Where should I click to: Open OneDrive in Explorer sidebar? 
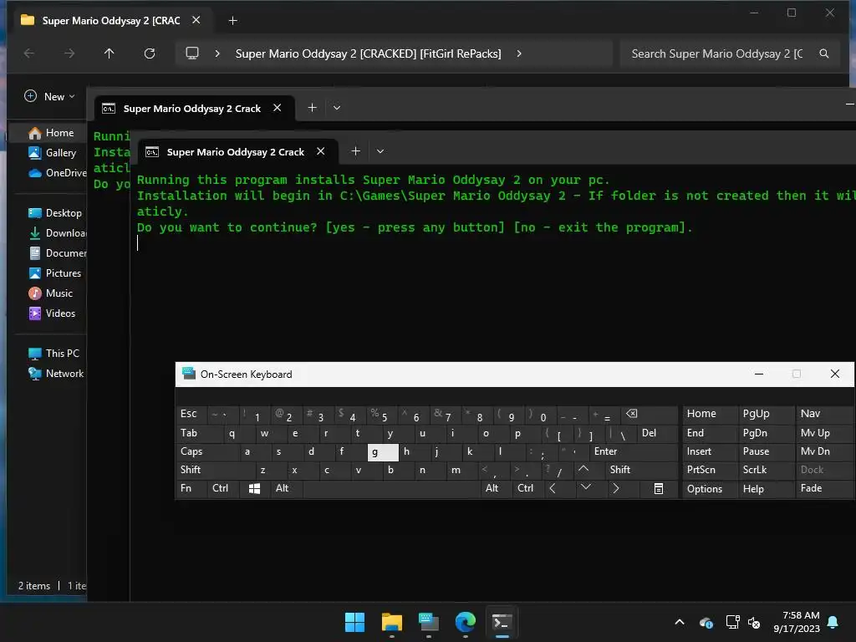[x=57, y=173]
